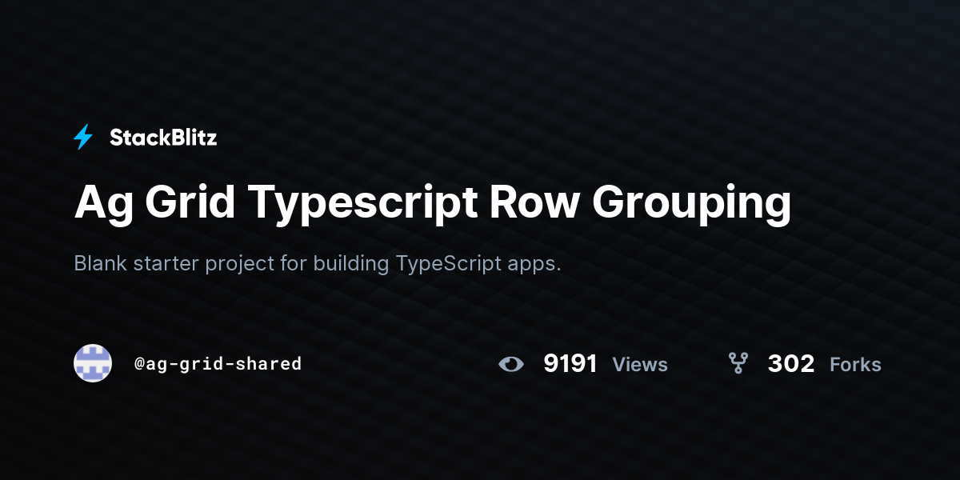This screenshot has width=960, height=480.
Task: Click the Blank starter project description line
Action: coord(318,264)
